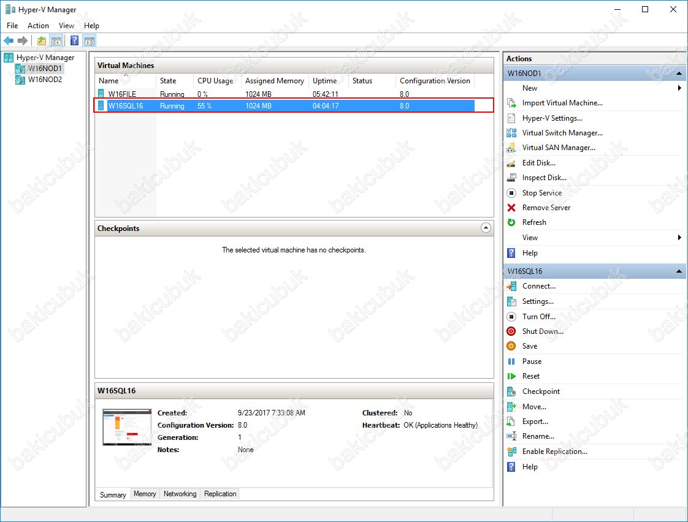Collapse the W16NOD1 actions section
The image size is (688, 522).
tap(679, 73)
